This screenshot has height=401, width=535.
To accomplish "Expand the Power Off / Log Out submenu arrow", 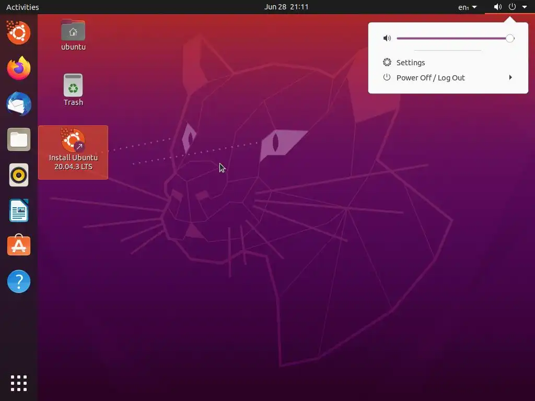I will pyautogui.click(x=510, y=77).
